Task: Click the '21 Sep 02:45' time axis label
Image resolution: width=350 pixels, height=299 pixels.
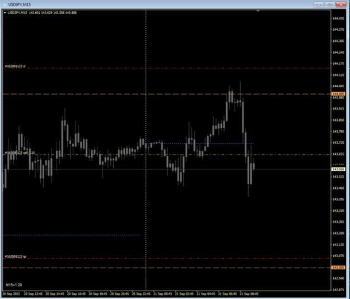Action: pos(184,294)
